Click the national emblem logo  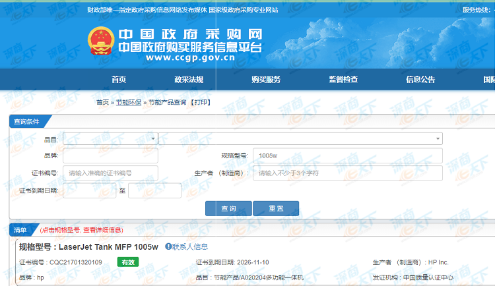(x=101, y=41)
